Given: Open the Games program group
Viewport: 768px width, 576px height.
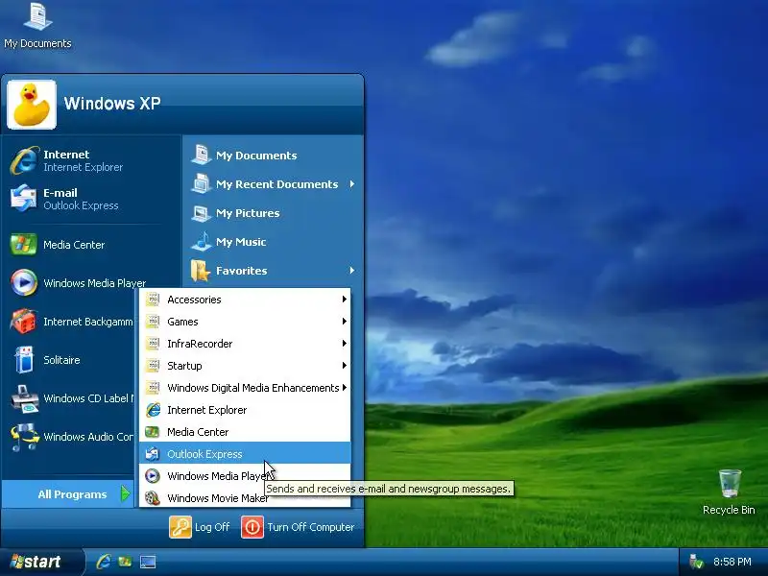Looking at the screenshot, I should pyautogui.click(x=245, y=322).
